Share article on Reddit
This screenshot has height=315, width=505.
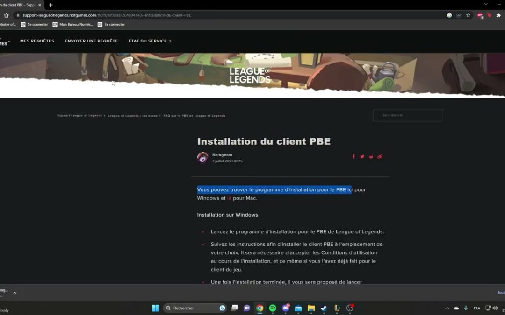(x=371, y=156)
